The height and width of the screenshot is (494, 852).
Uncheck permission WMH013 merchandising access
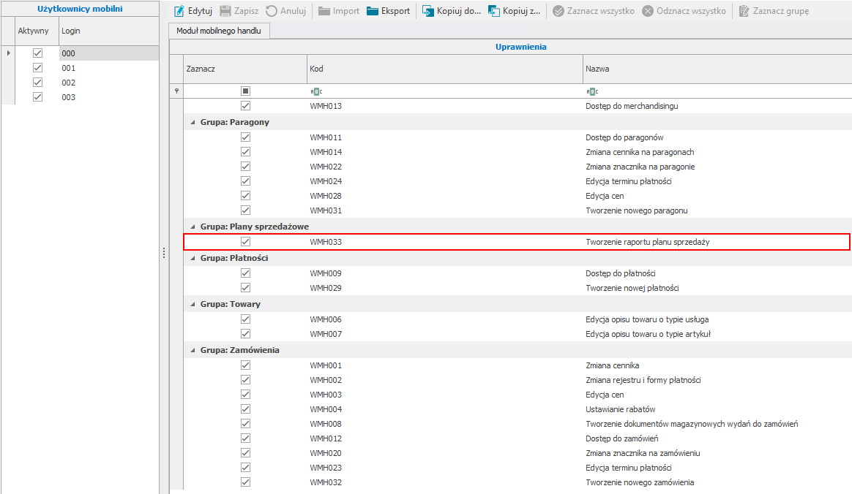click(x=246, y=106)
